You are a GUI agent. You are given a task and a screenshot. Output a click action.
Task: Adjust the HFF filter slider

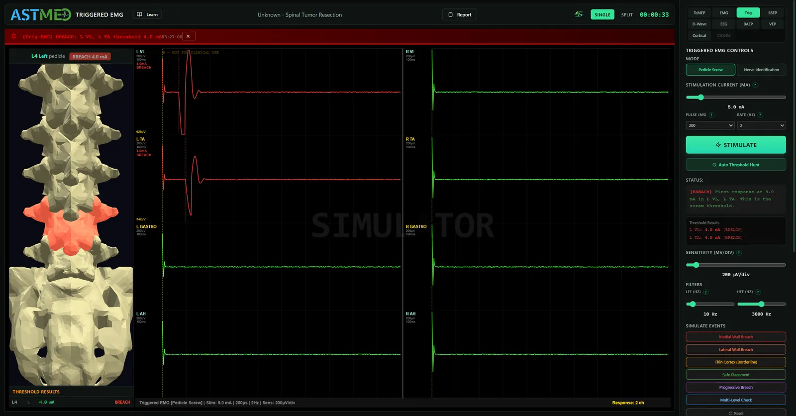[x=761, y=304]
